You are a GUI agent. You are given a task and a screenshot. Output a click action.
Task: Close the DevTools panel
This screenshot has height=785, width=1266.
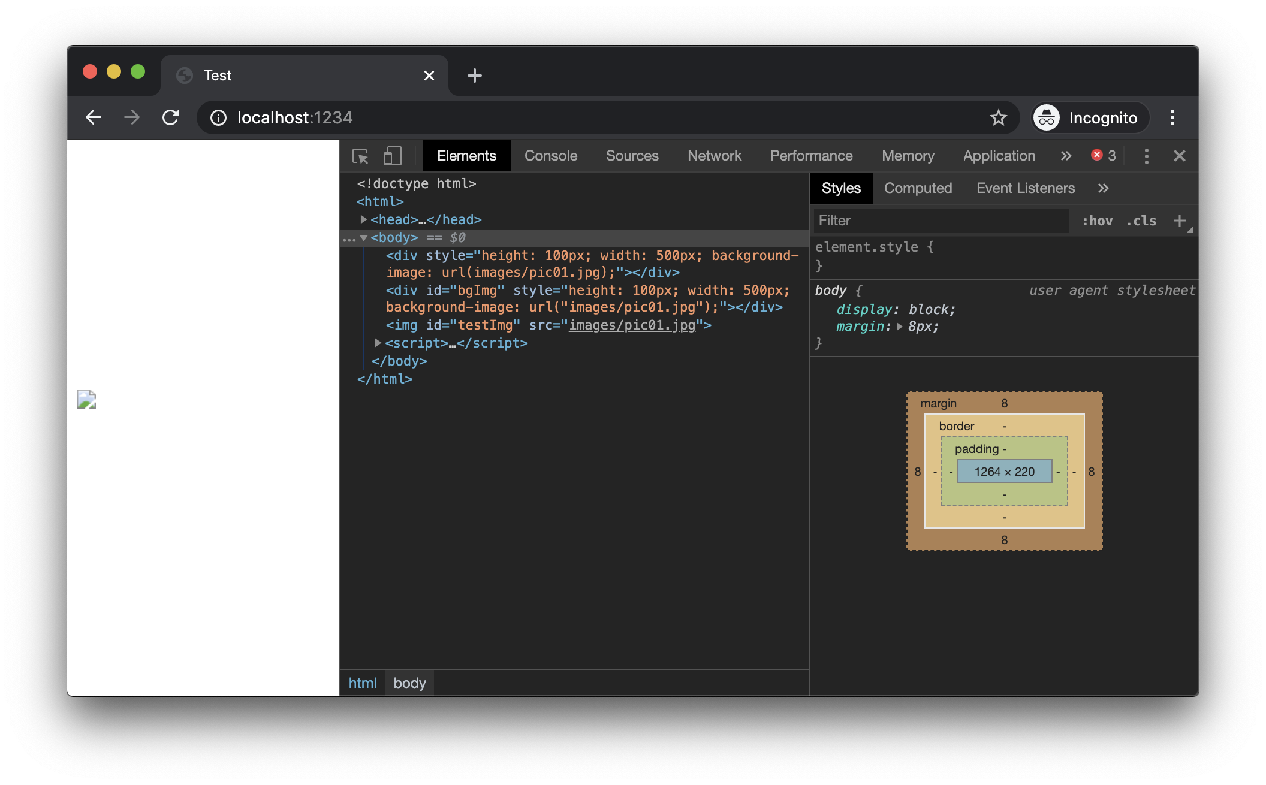(1179, 156)
